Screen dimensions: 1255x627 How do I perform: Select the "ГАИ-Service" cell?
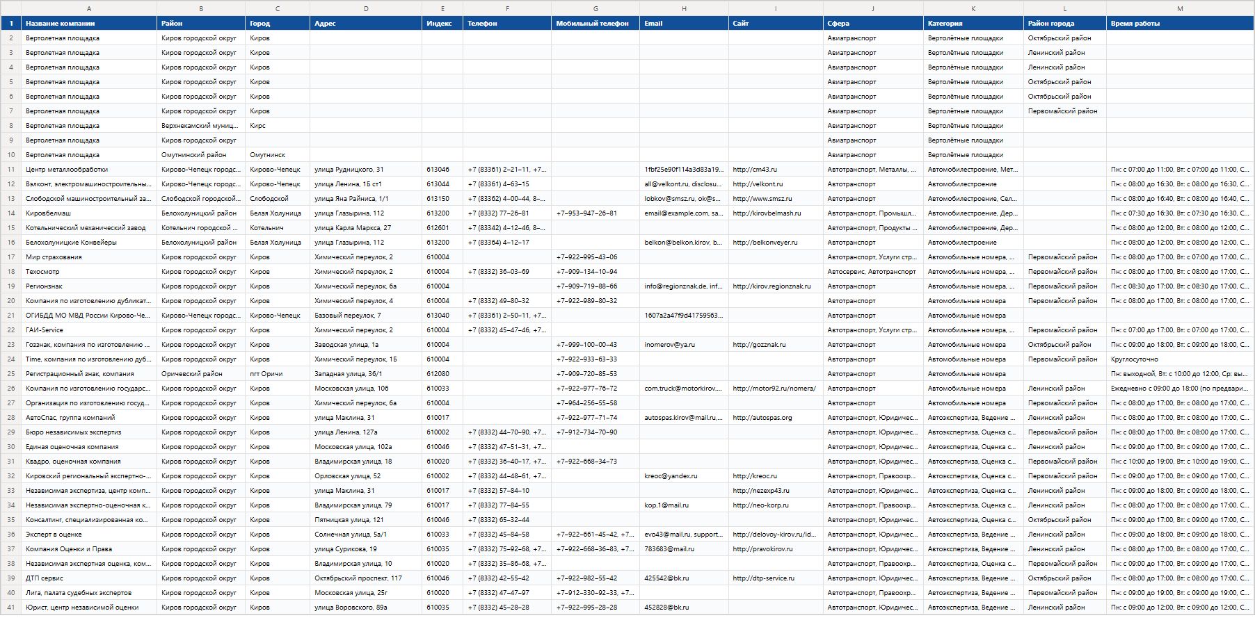point(89,330)
